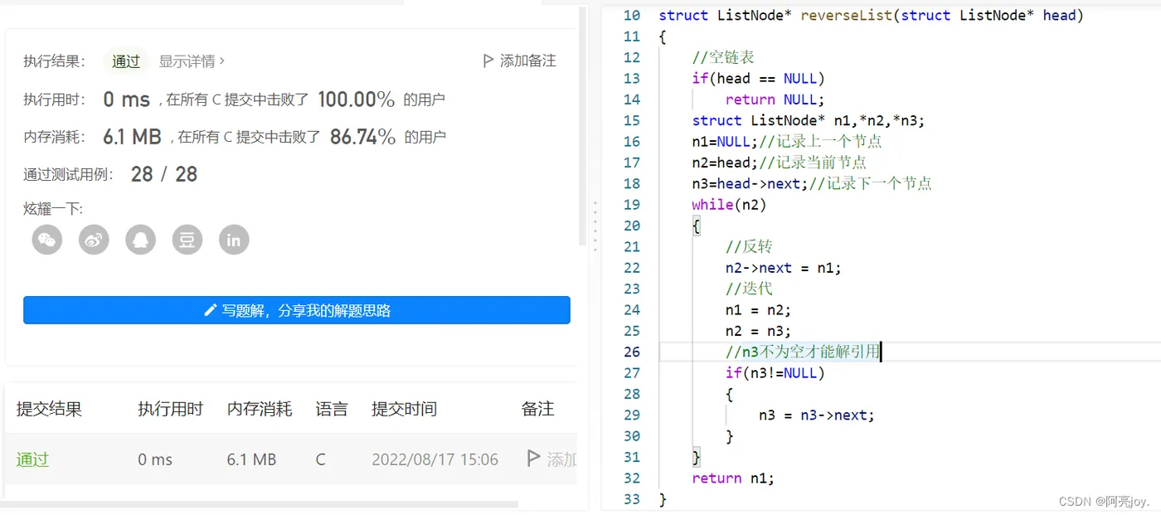The width and height of the screenshot is (1161, 515).
Task: Click the 写题解 share solution button
Action: (x=297, y=310)
